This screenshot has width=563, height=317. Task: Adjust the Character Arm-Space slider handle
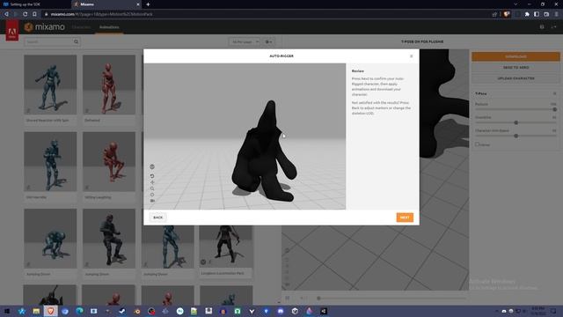pos(516,136)
